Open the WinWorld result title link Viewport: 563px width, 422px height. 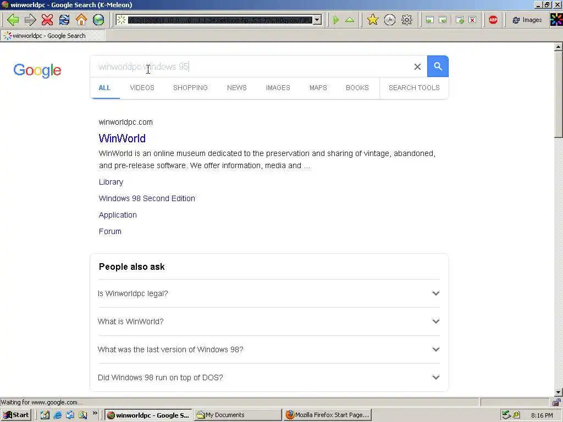[122, 138]
